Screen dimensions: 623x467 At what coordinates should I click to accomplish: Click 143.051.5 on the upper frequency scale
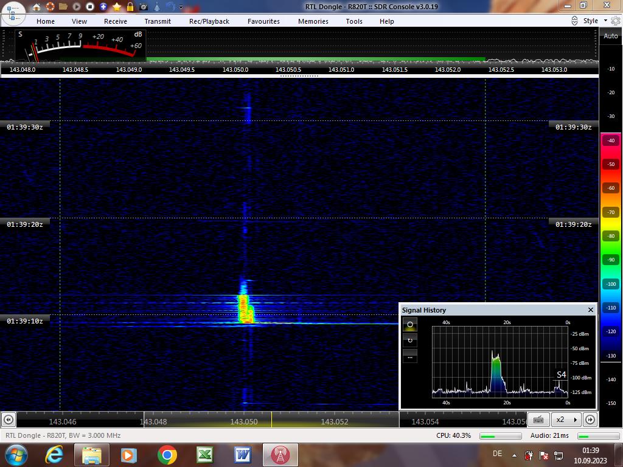pos(394,69)
